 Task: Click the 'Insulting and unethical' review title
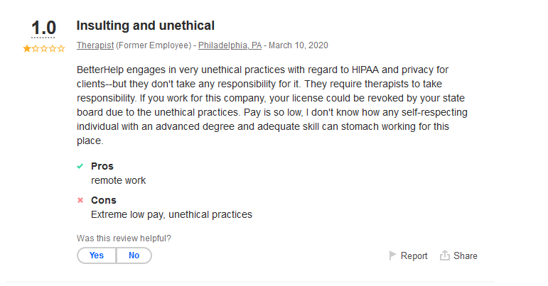pyautogui.click(x=145, y=26)
